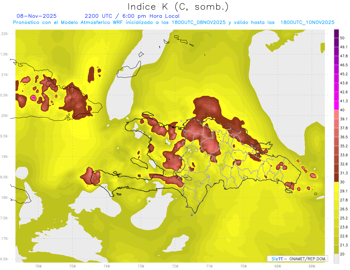Image resolution: width=350 pixels, height=270 pixels.
Task: Click colorbar label "39.1"
Action: (x=344, y=119)
